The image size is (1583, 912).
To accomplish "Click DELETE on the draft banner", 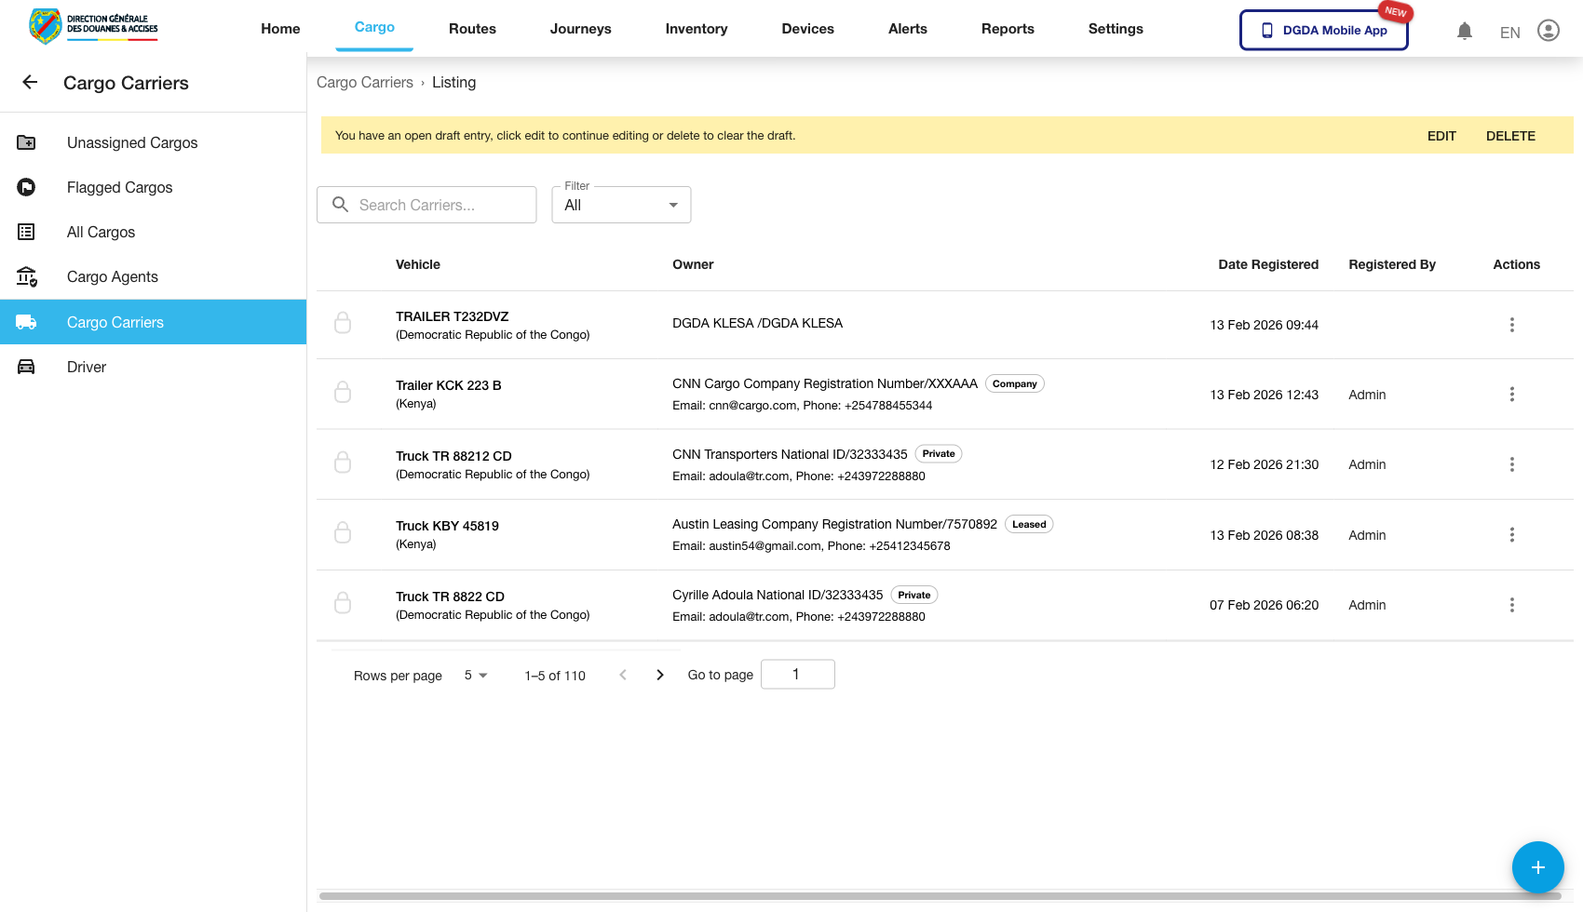I will coord(1509,136).
